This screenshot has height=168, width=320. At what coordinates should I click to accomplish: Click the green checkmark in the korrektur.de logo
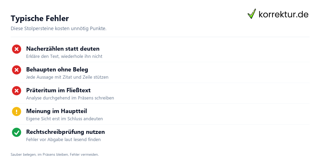tap(251, 14)
